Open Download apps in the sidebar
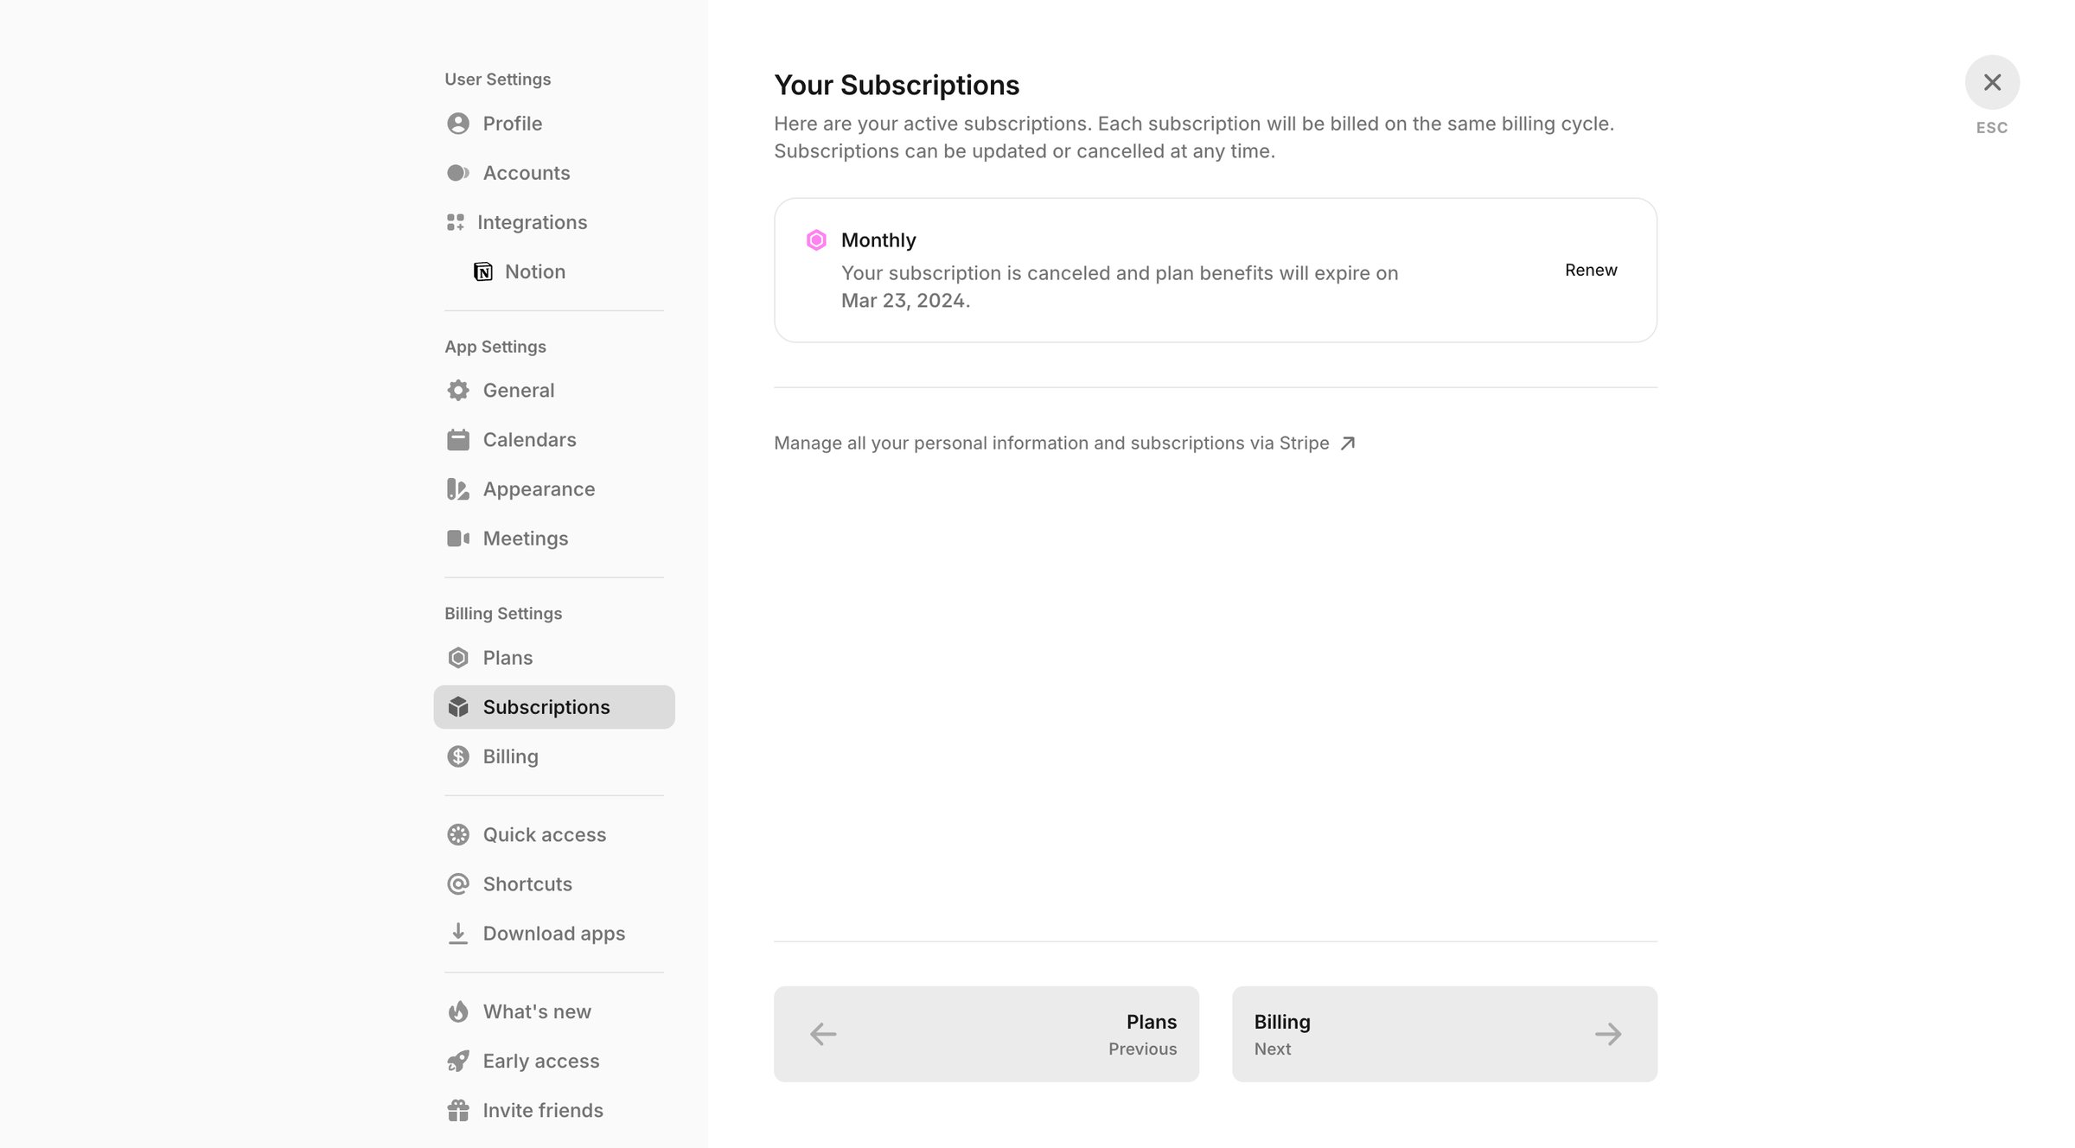The width and height of the screenshot is (2075, 1148). [554, 934]
